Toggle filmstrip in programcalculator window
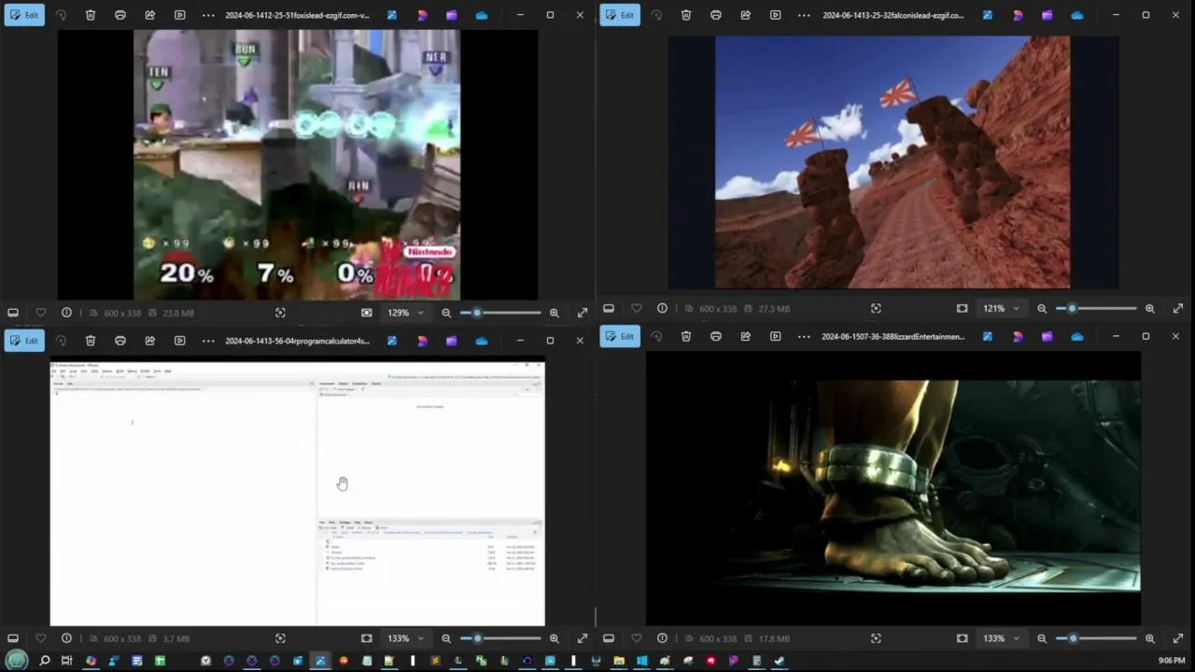The height and width of the screenshot is (672, 1195). (x=13, y=638)
